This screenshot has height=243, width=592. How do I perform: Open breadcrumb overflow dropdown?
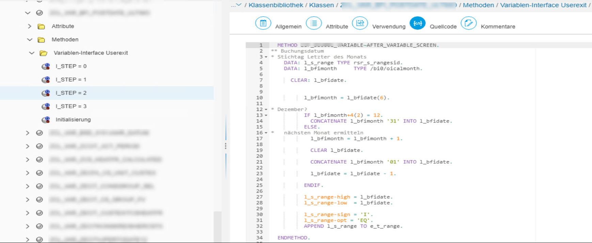point(236,5)
